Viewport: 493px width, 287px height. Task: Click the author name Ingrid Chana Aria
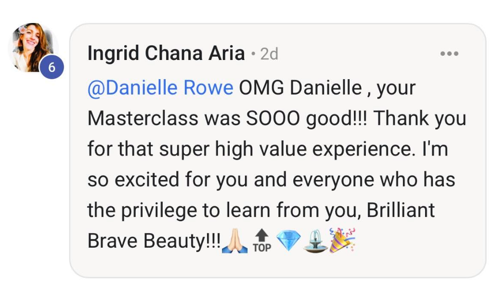tap(166, 54)
